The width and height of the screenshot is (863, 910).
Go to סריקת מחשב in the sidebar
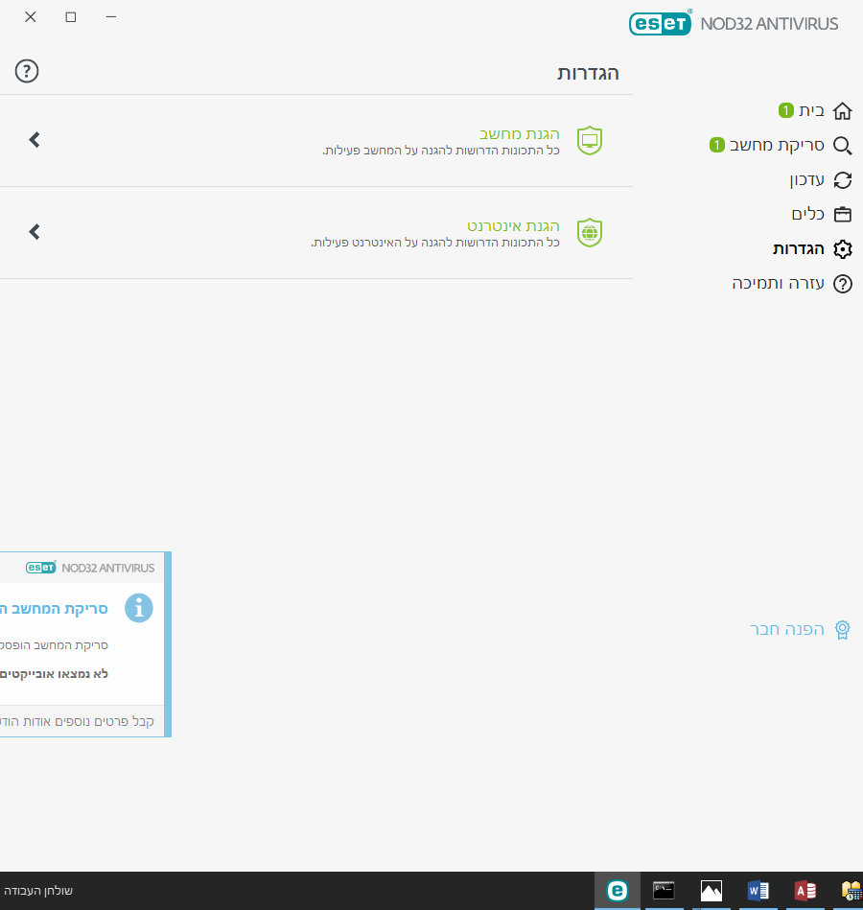781,145
